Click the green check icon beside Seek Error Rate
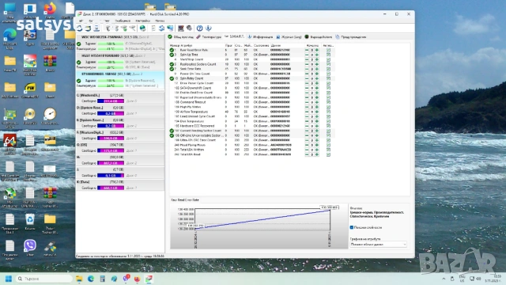Viewport: 506px width, 285px height. coord(172,69)
